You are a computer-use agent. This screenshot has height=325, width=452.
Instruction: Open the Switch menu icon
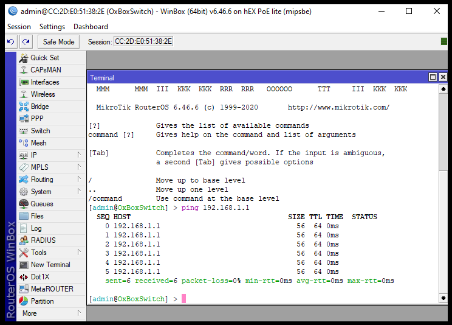click(23, 131)
